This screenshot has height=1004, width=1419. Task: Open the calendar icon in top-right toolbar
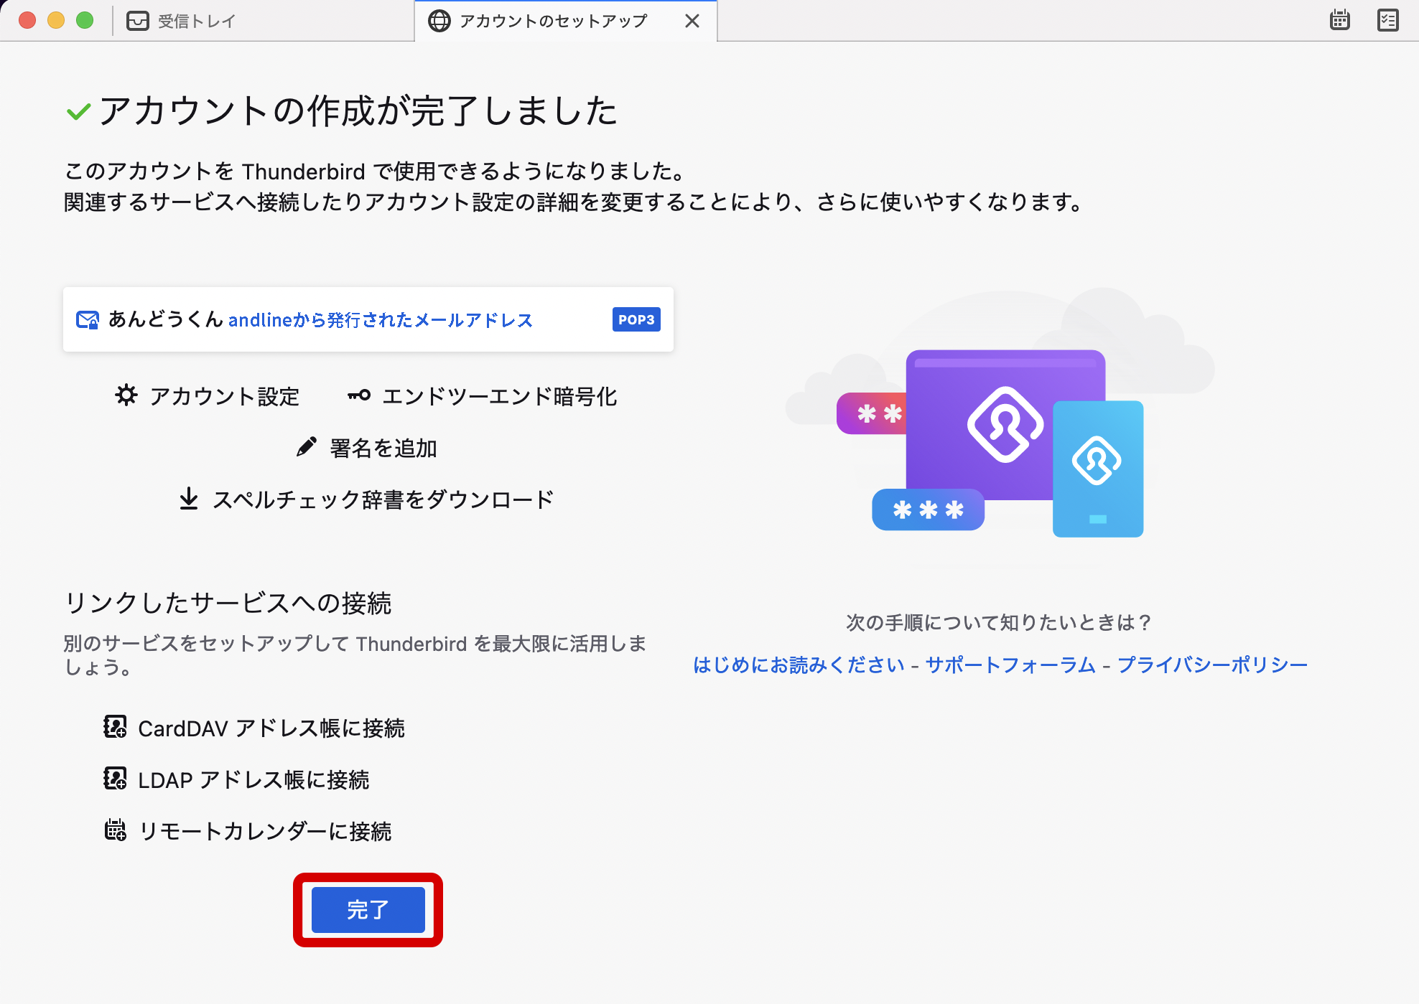tap(1339, 20)
